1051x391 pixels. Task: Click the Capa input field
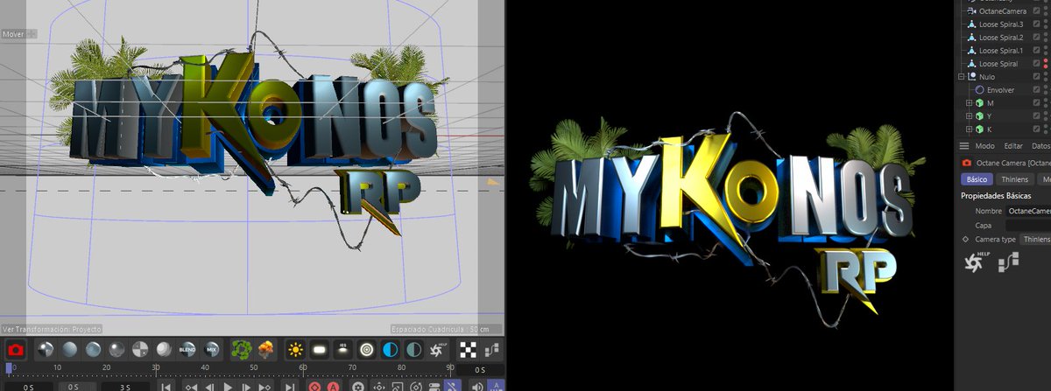1027,225
